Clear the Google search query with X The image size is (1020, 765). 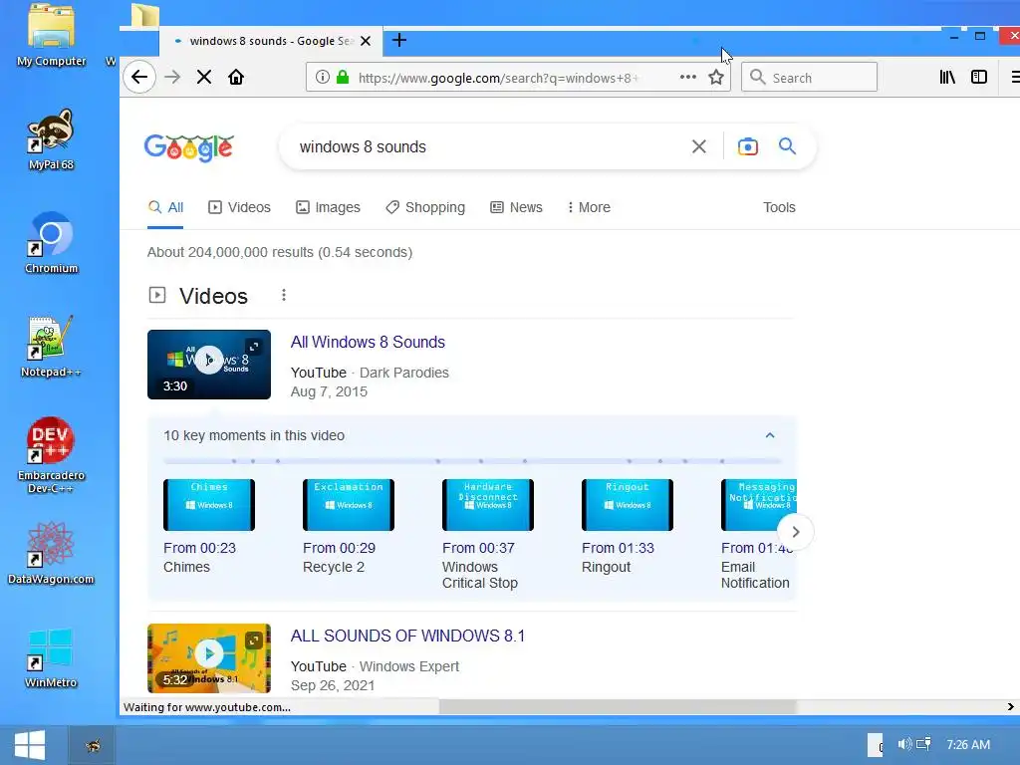[x=699, y=146]
